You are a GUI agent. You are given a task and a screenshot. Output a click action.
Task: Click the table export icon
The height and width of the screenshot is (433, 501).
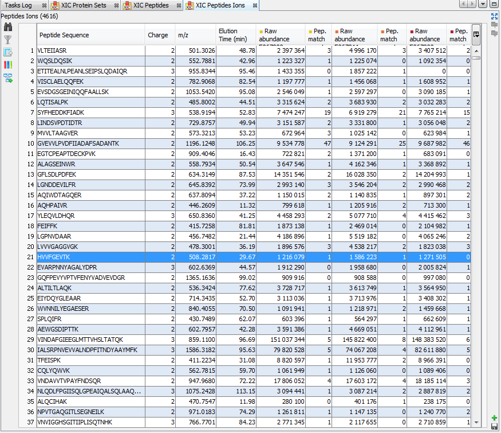click(8, 53)
